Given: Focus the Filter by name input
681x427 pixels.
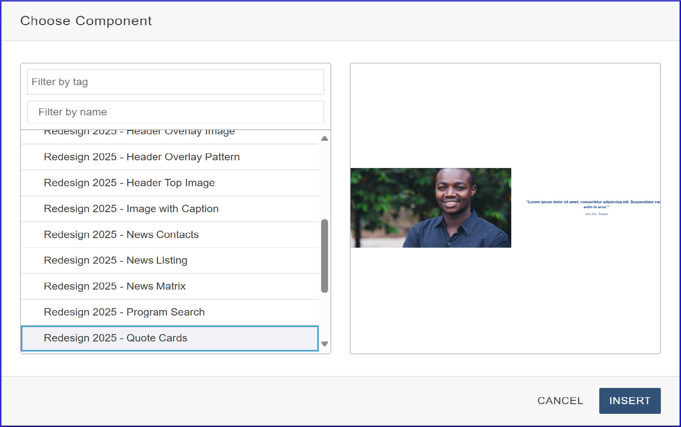Looking at the screenshot, I should pos(175,112).
